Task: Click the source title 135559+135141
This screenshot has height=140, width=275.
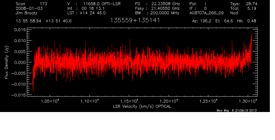Action: click(135, 20)
